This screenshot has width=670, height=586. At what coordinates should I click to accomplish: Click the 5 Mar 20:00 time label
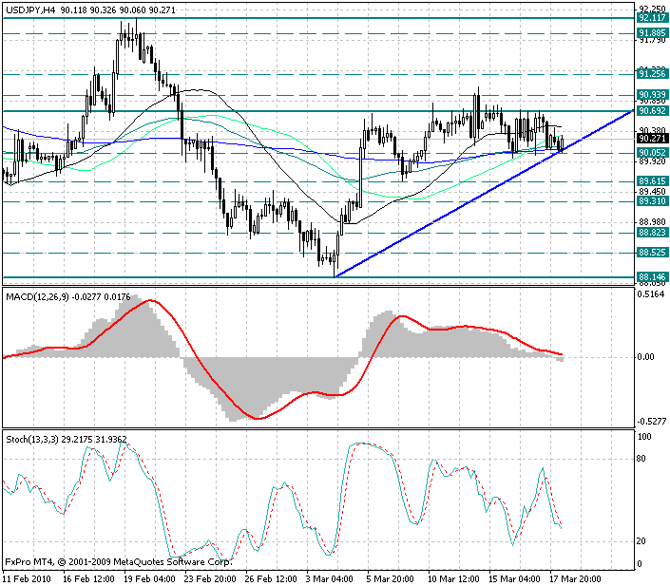(391, 579)
